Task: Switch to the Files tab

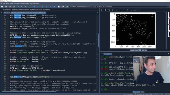Action: coord(143,50)
